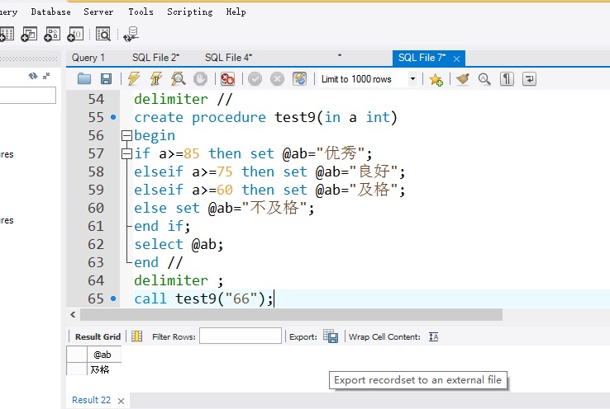Click the Filter Rows input field
Viewport: 610px width, 409px height.
pyautogui.click(x=240, y=336)
